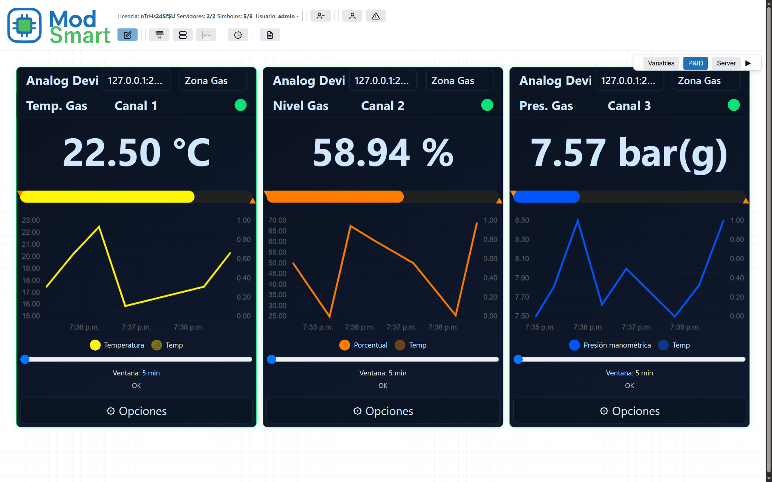Open the alarm warning triangle icon
Viewport: 772px width, 482px height.
point(376,16)
